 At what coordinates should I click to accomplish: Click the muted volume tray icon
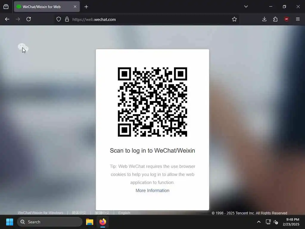276,222
